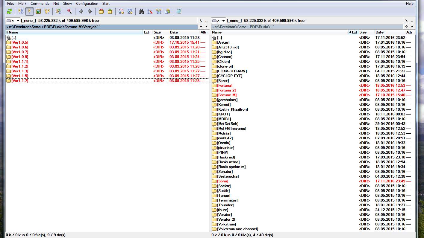Toggle the Full details view button
The image size is (424, 238).
pos(29,11)
